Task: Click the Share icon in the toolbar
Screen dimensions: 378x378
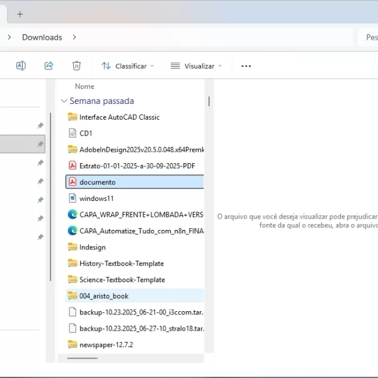Action: click(49, 66)
